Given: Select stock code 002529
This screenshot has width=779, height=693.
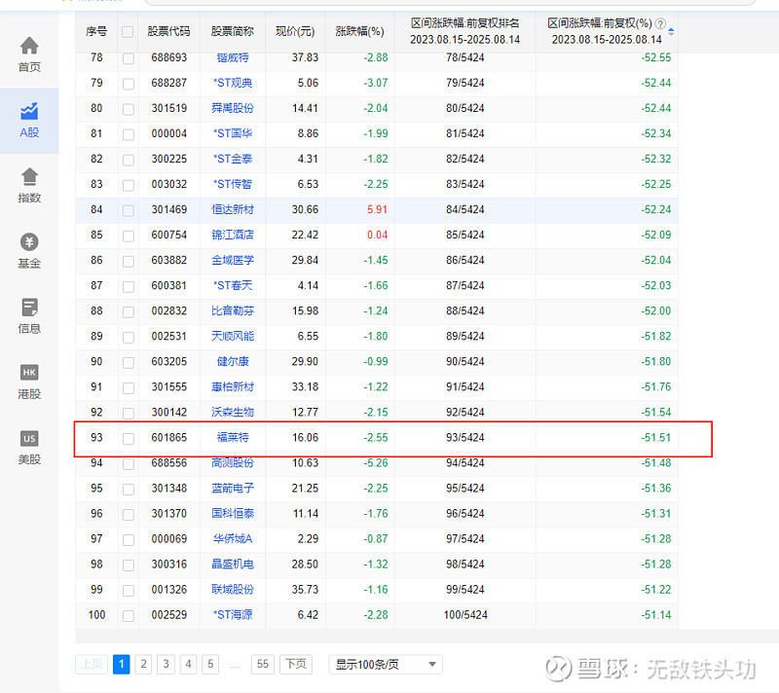Looking at the screenshot, I should click(x=168, y=614).
